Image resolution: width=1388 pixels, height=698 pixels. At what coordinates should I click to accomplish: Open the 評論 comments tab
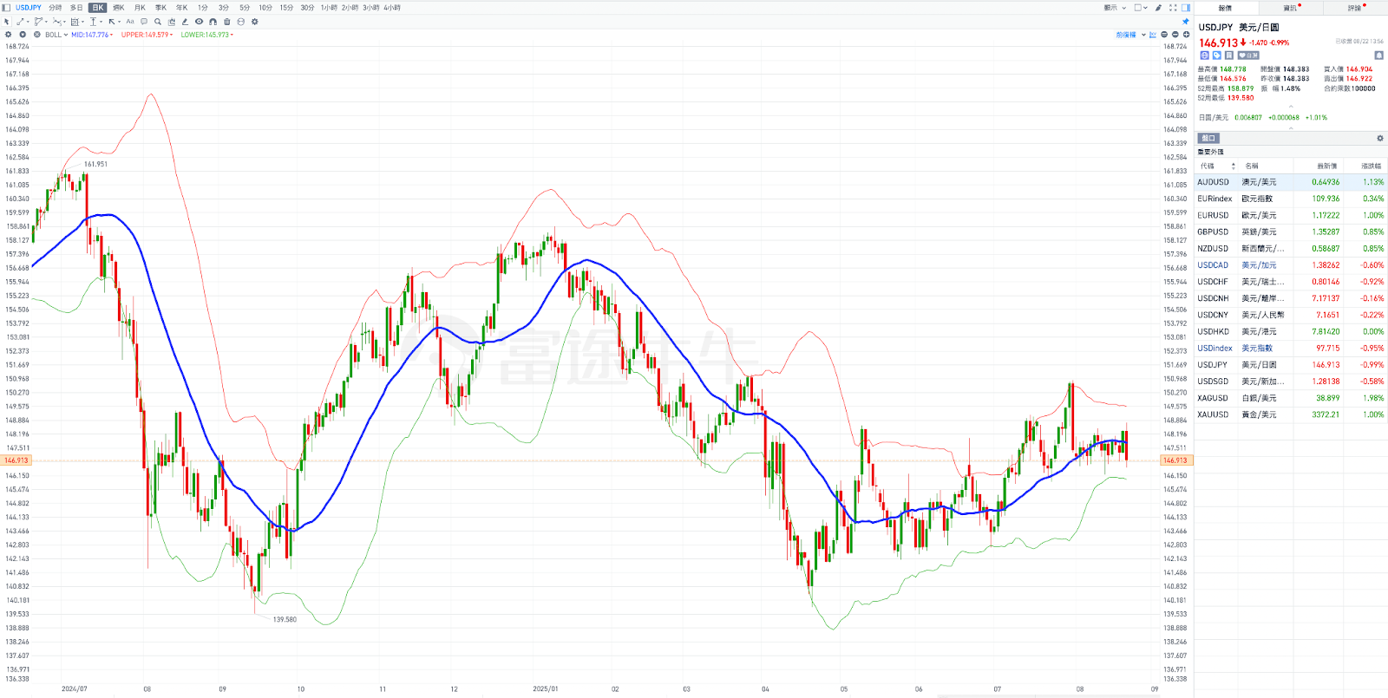1355,8
